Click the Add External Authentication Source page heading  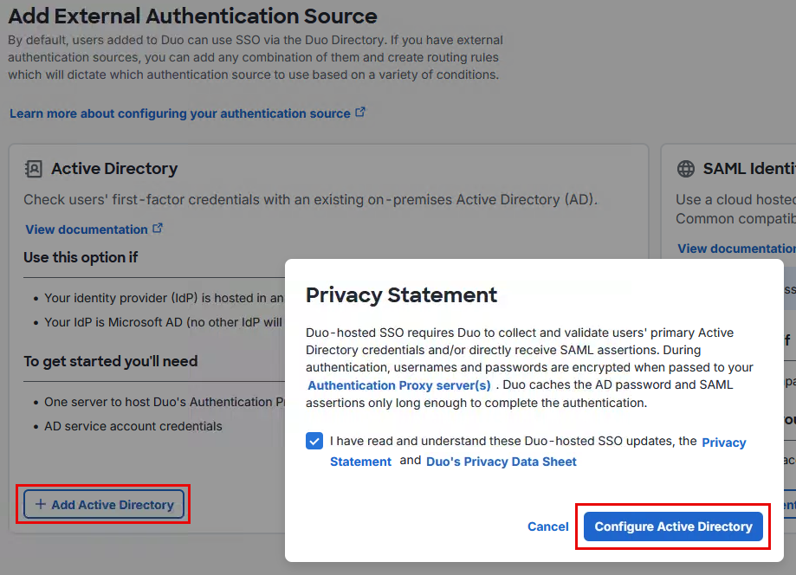tap(192, 16)
